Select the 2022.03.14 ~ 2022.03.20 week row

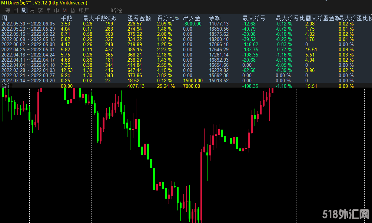pos(28,80)
